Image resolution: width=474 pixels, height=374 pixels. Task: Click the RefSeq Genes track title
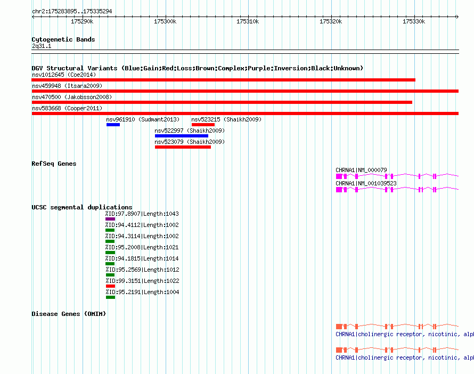pyautogui.click(x=54, y=164)
